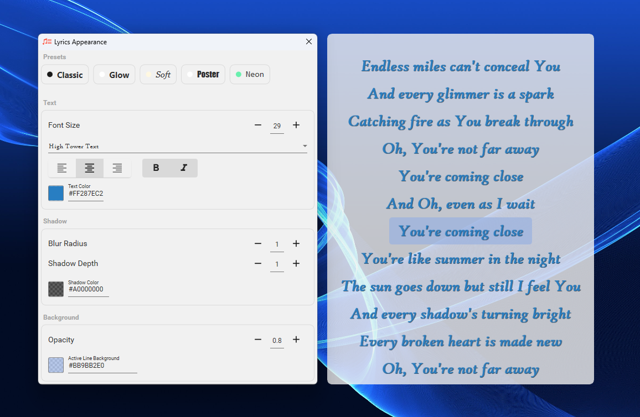
Task: Center-align the lyrics text
Action: 89,168
